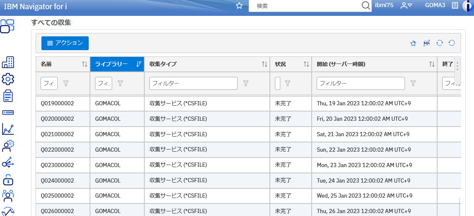Focus the 名前 filter input
The height and width of the screenshot is (216, 474).
pos(49,84)
